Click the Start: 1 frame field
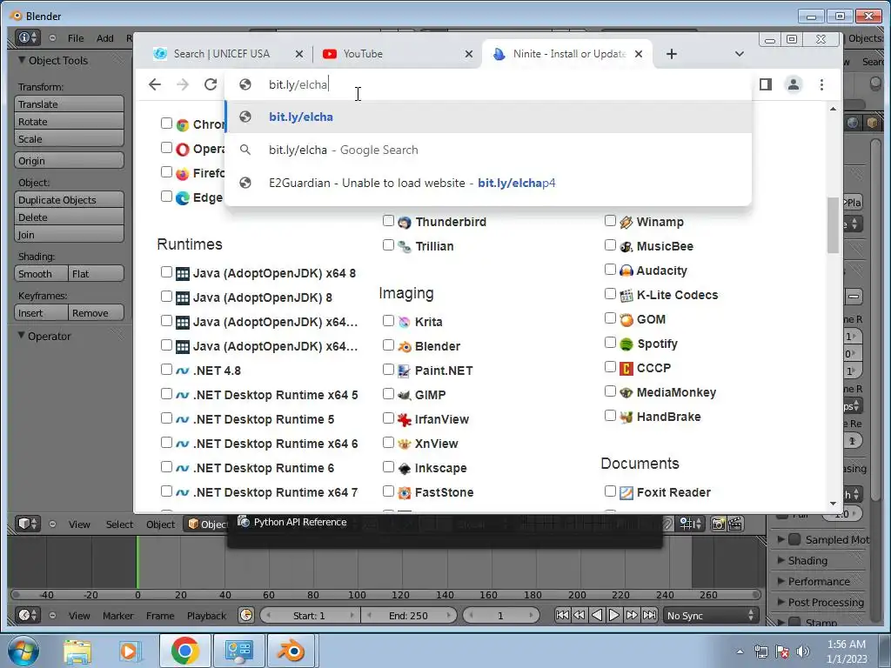The image size is (891, 668). [x=310, y=616]
